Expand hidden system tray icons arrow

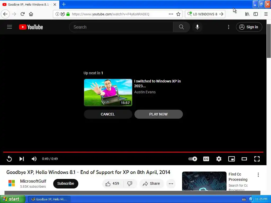(x=251, y=199)
